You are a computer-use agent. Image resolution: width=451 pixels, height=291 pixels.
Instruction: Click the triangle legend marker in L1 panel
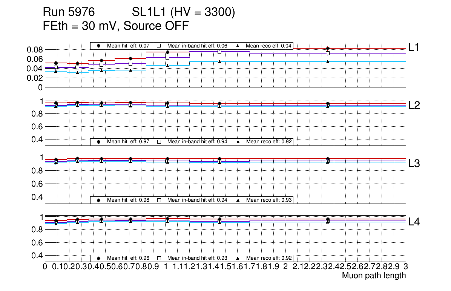pyautogui.click(x=238, y=46)
